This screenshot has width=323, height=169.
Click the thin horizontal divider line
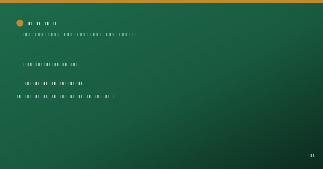(161, 128)
